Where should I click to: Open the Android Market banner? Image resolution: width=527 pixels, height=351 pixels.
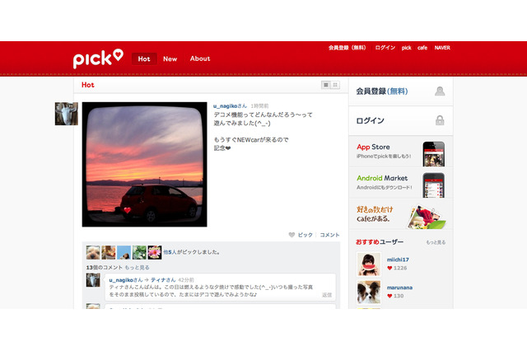[x=401, y=183]
